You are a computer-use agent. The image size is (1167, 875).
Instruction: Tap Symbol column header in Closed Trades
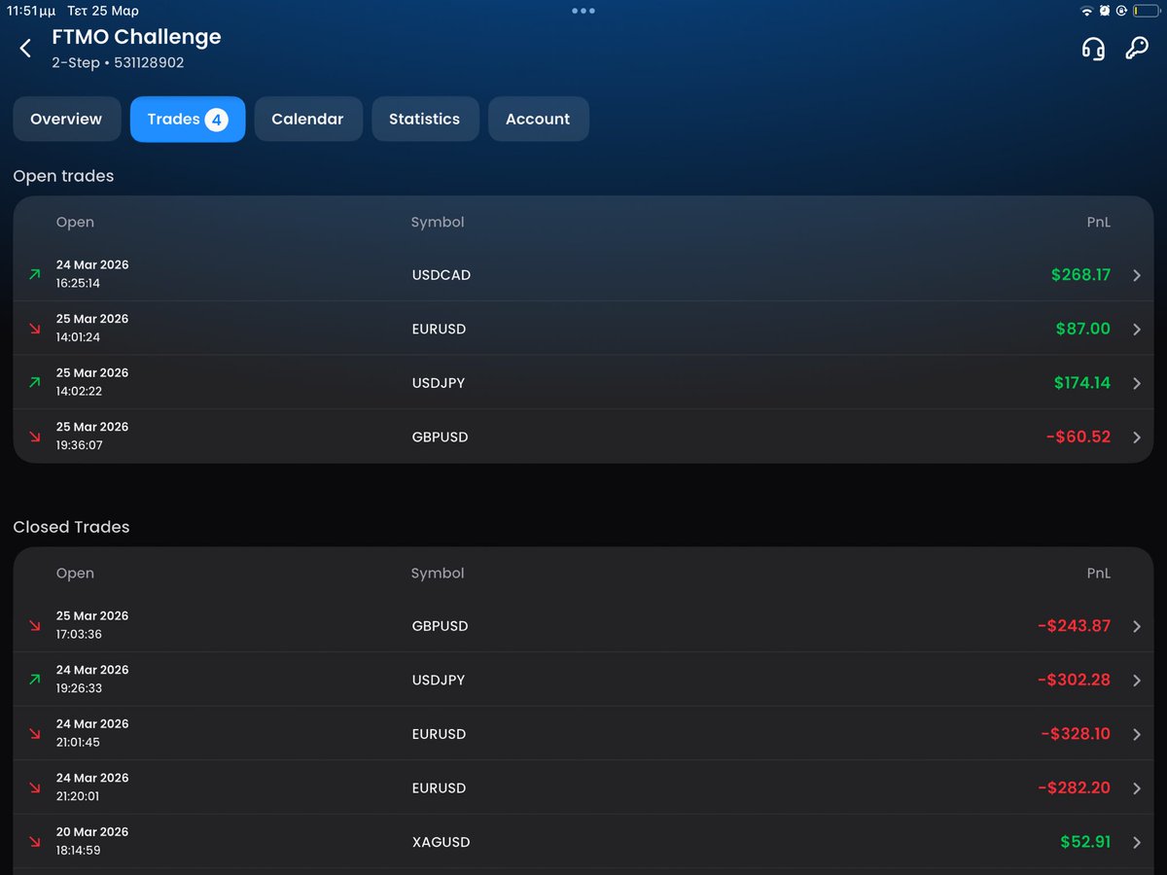pos(438,574)
